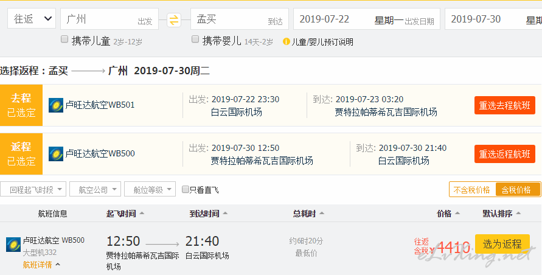Click 起飞时间 column header text
Screen dimensions: 542x275
(x=121, y=214)
